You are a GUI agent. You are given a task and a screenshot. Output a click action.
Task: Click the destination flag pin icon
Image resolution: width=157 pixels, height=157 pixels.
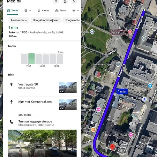(x=12, y=122)
